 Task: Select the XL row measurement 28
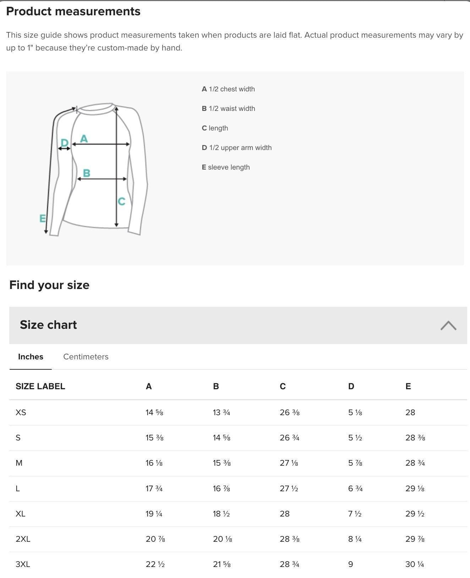(283, 513)
